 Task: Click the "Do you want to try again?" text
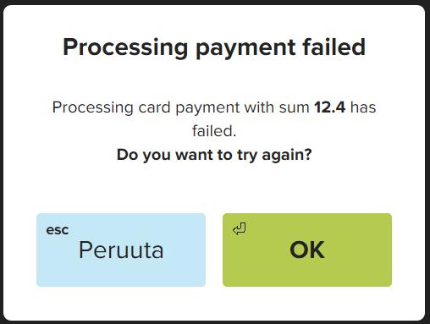point(214,155)
